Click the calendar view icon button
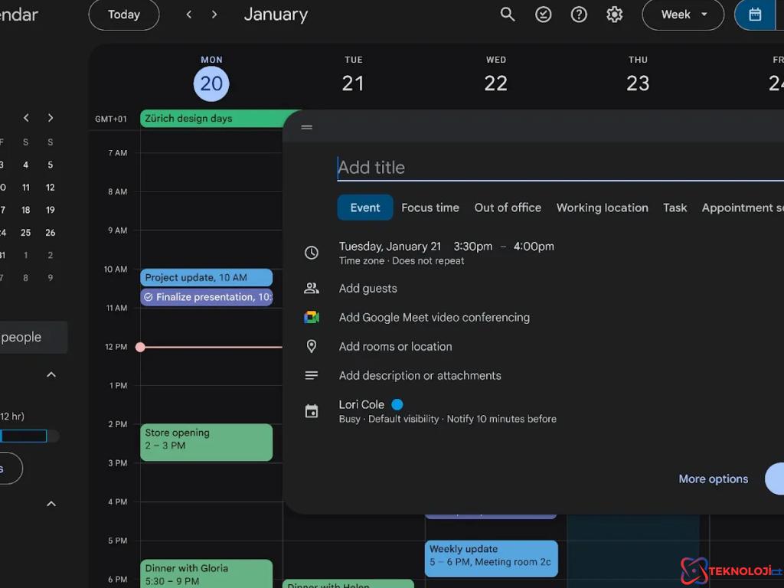 [755, 15]
